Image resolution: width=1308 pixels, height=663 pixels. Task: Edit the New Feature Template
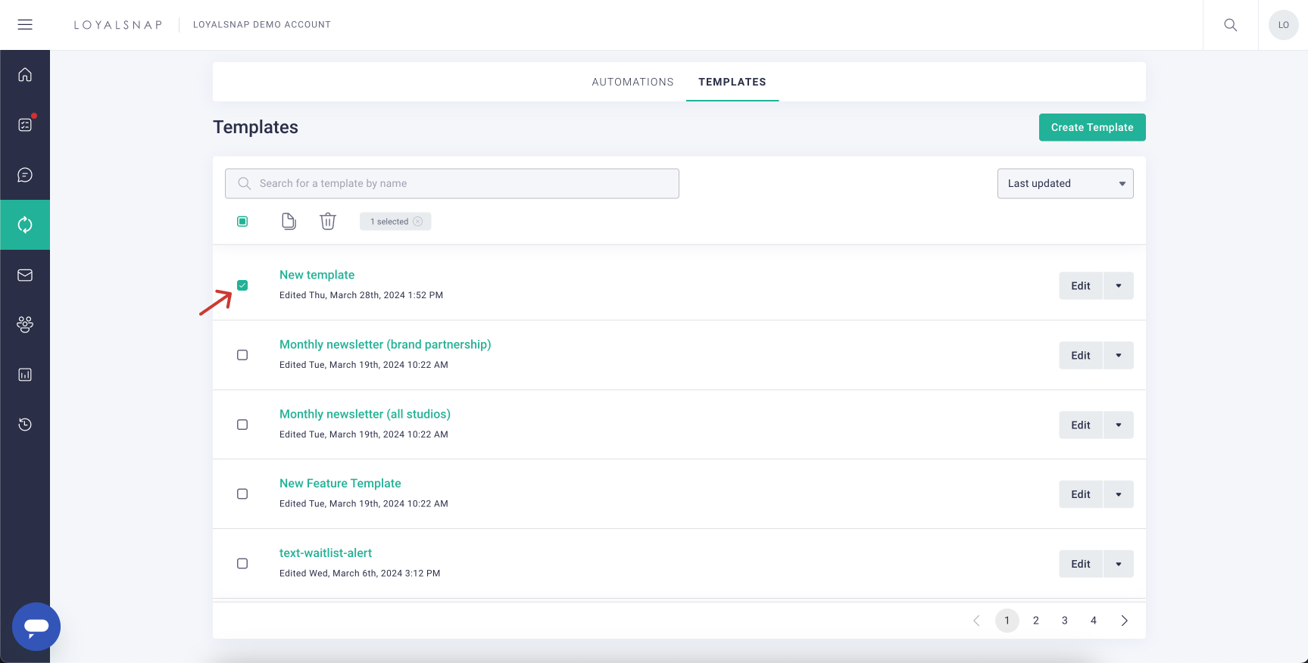(x=1081, y=494)
